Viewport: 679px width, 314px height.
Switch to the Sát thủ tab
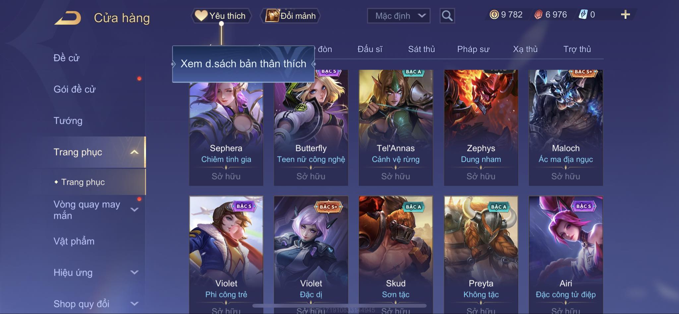(421, 49)
